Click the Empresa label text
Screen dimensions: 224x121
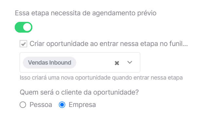(x=82, y=105)
